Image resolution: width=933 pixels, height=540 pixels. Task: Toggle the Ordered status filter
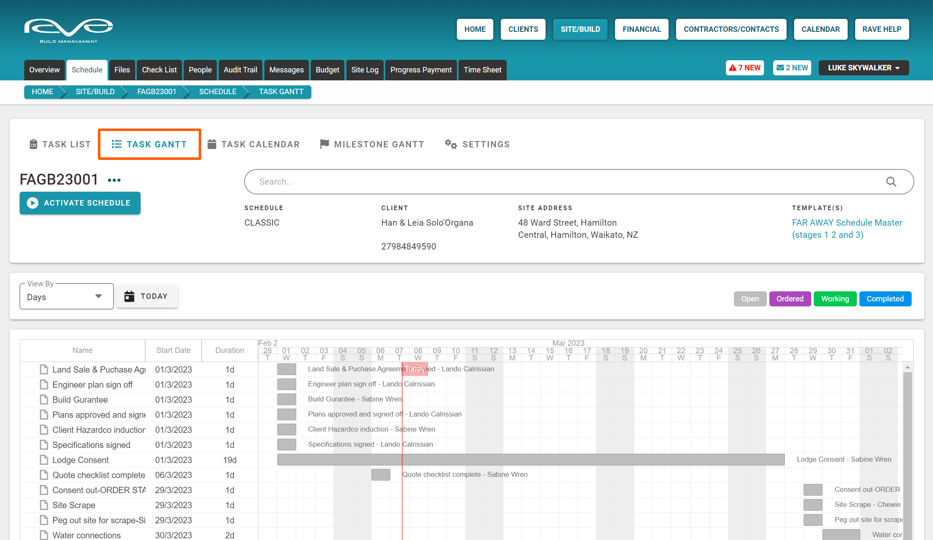(789, 299)
